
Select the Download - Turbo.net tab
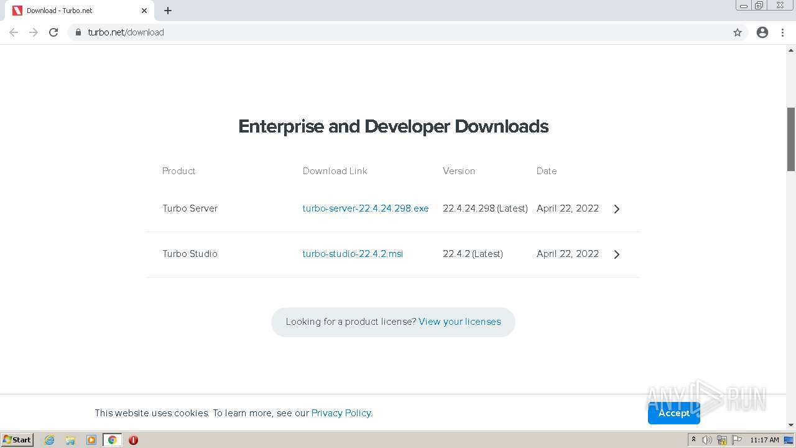79,11
